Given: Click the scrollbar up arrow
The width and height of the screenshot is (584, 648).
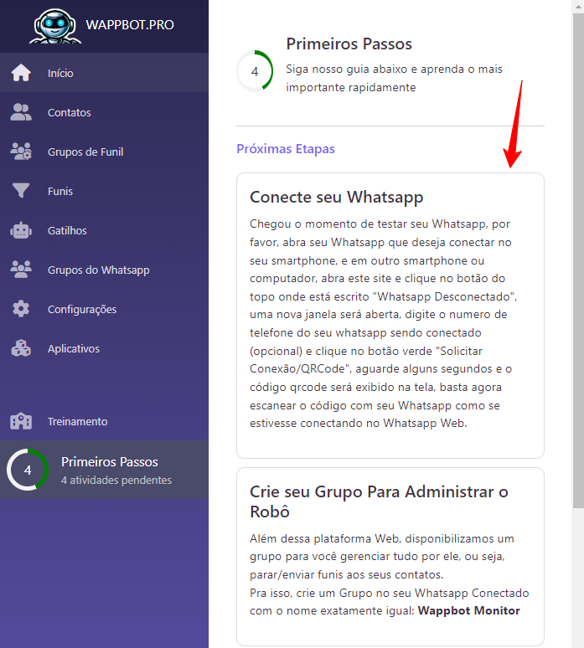Looking at the screenshot, I should click(578, 6).
